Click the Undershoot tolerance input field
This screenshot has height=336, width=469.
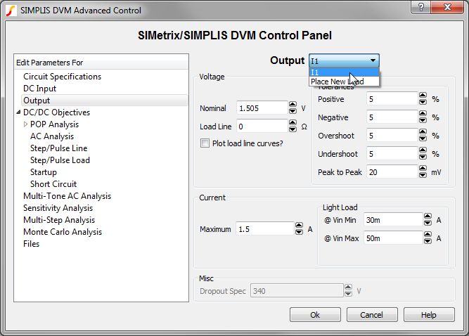(x=391, y=153)
